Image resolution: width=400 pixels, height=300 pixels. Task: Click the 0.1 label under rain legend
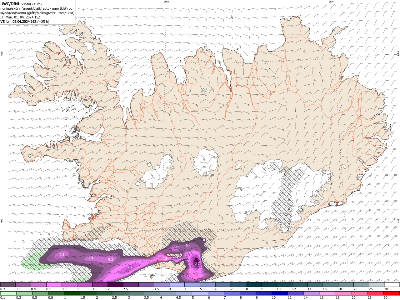point(2,298)
